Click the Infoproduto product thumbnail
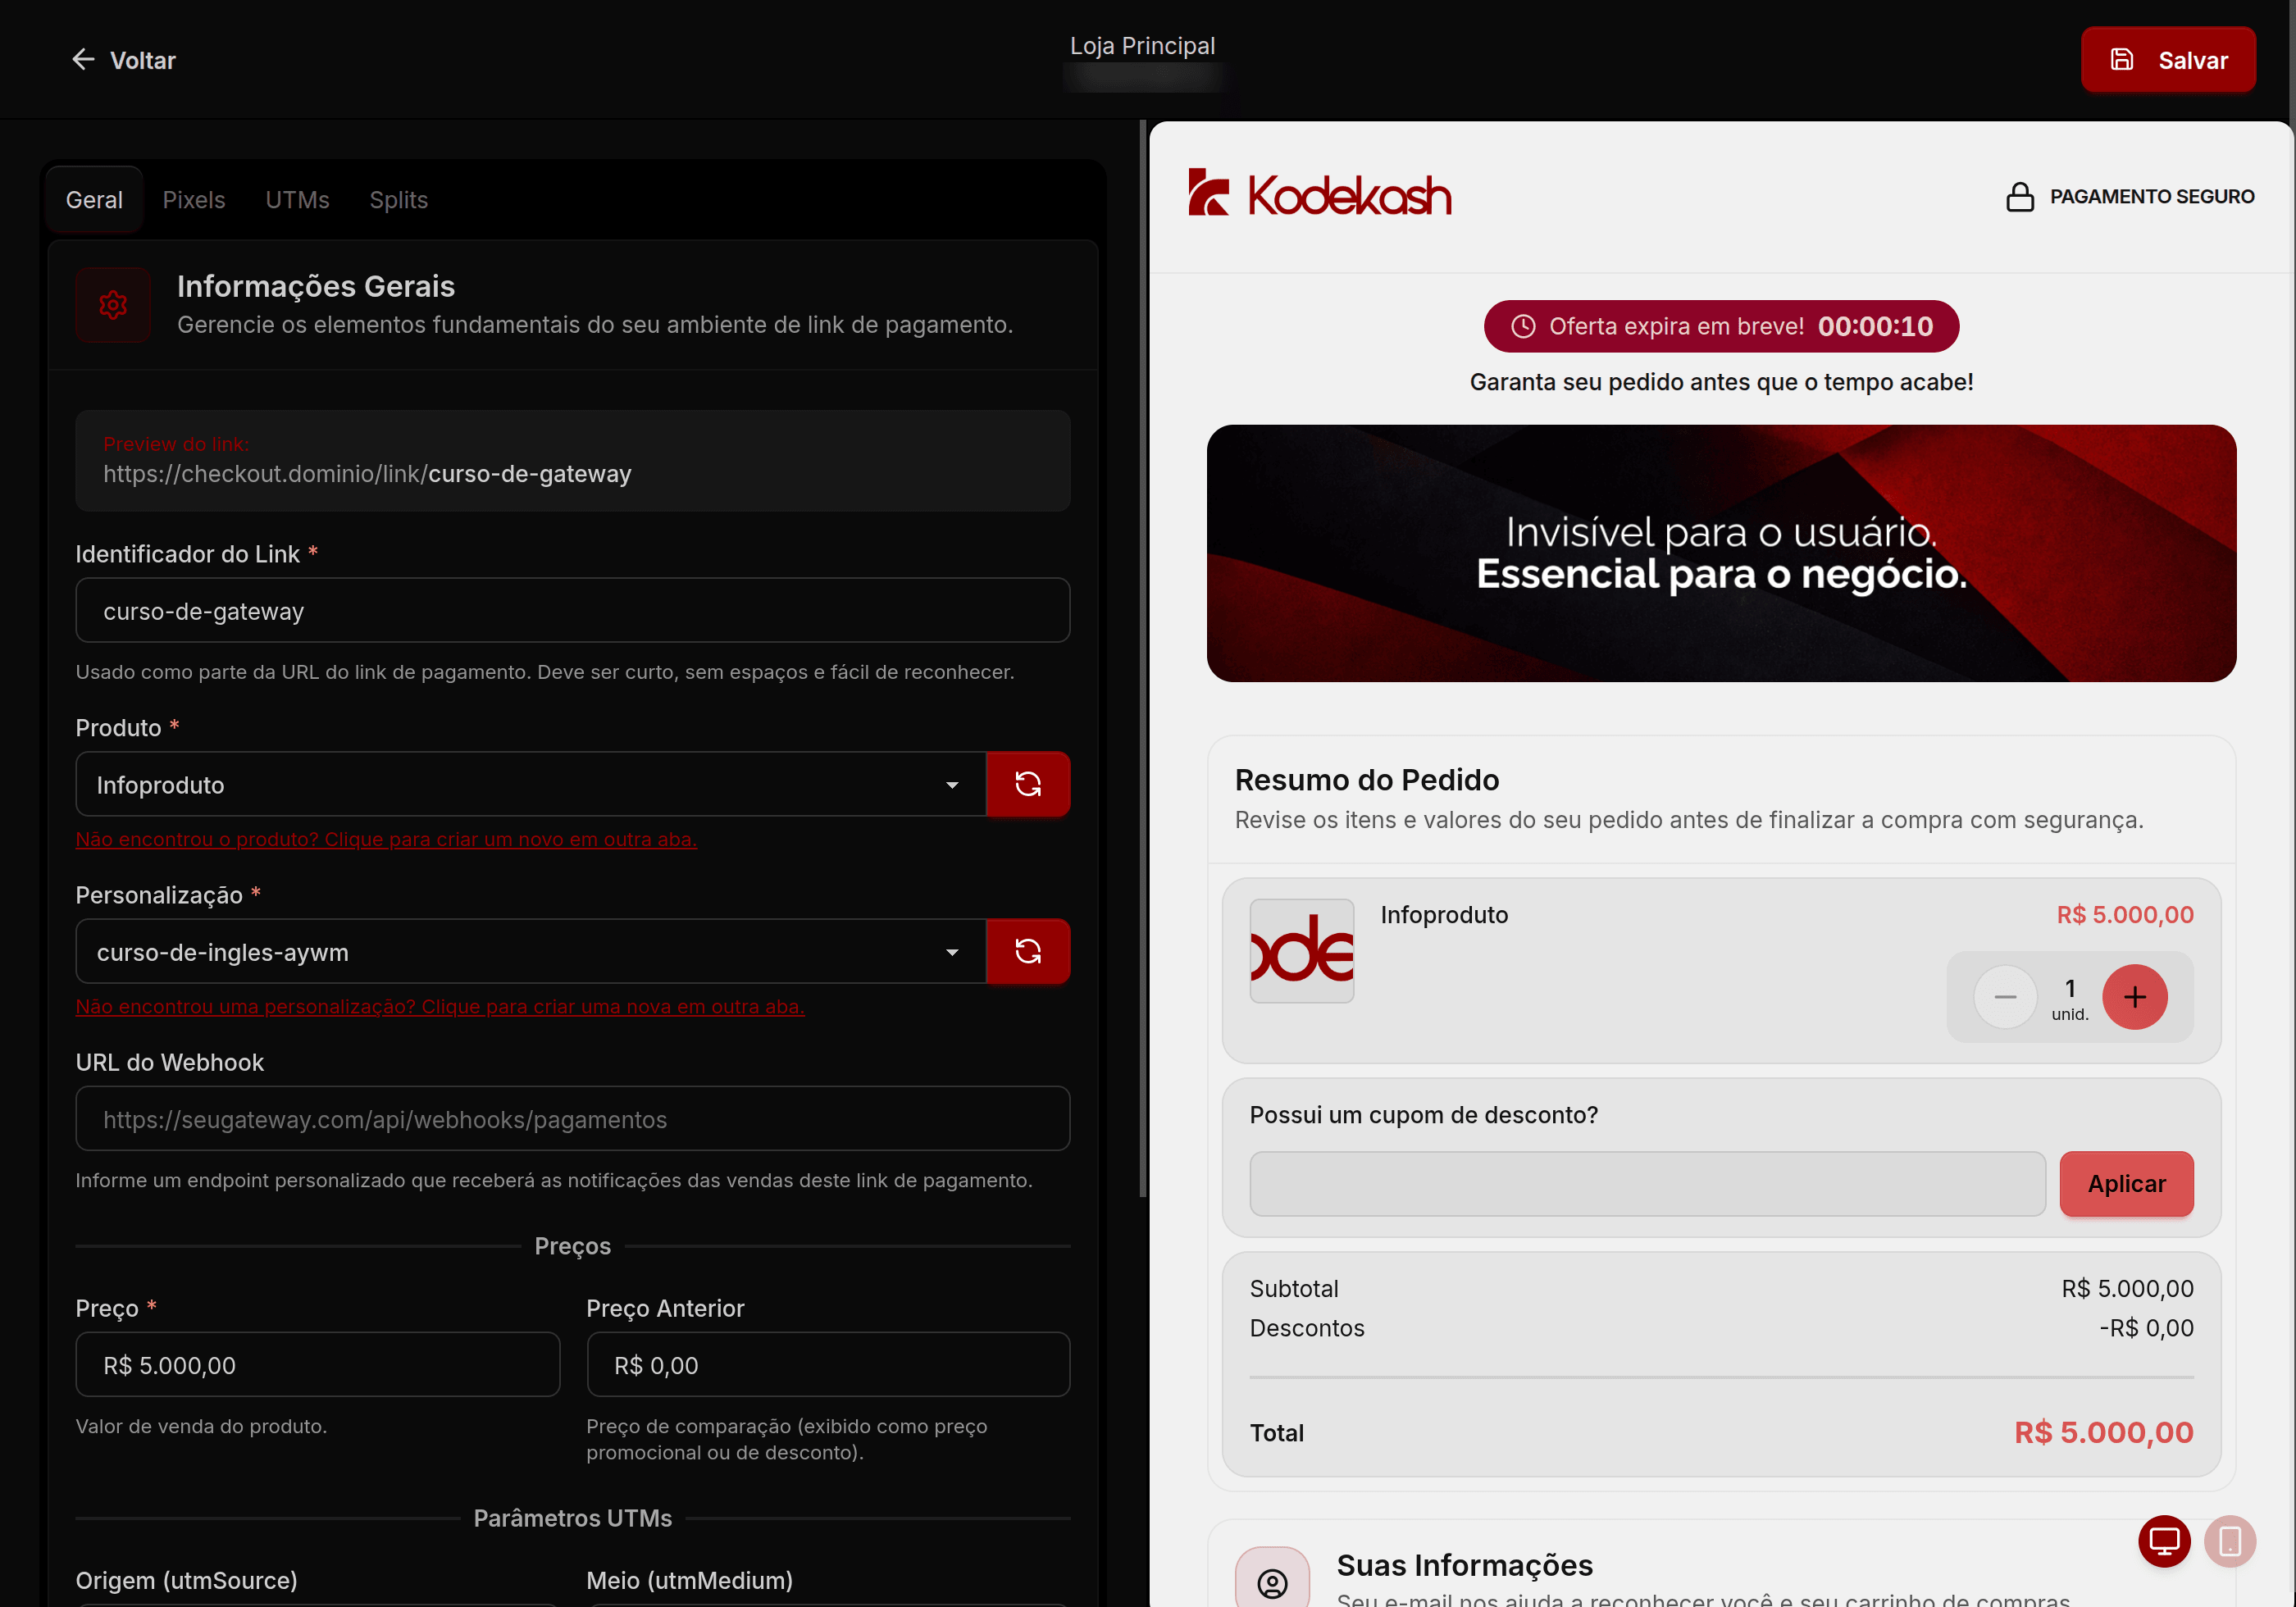 pos(1301,950)
